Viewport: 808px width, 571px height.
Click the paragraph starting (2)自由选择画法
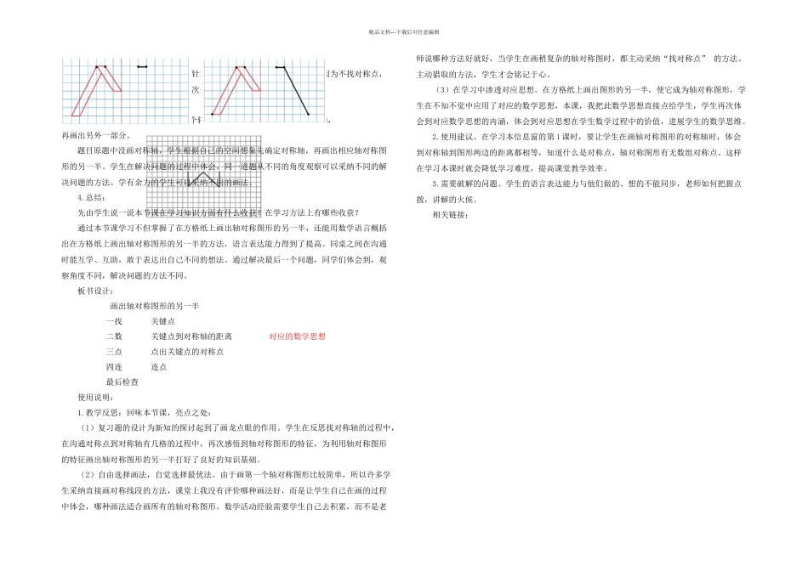(x=225, y=490)
